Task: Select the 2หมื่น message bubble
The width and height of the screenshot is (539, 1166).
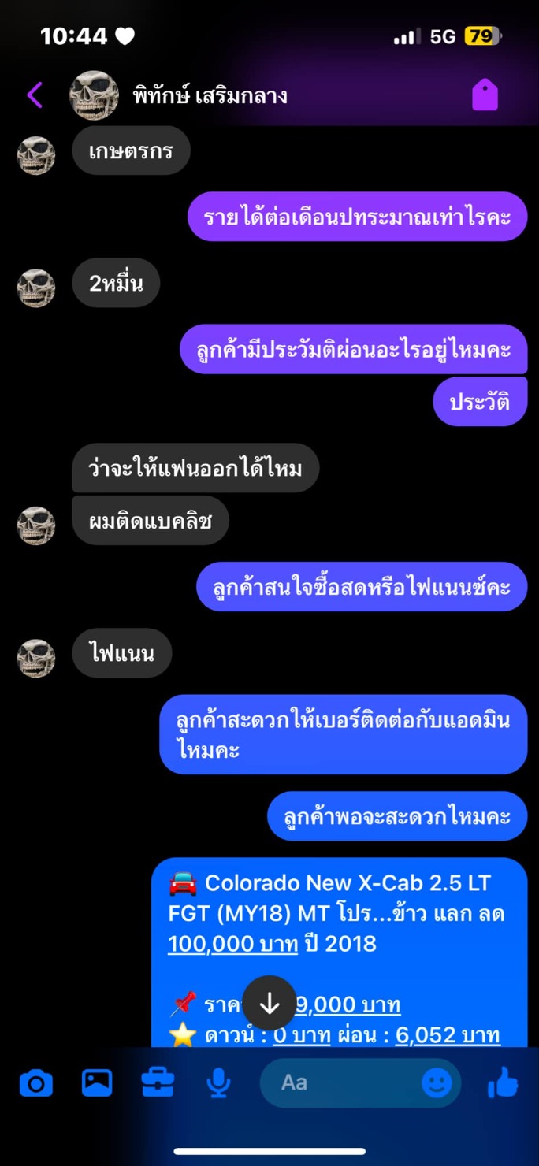Action: tap(116, 283)
